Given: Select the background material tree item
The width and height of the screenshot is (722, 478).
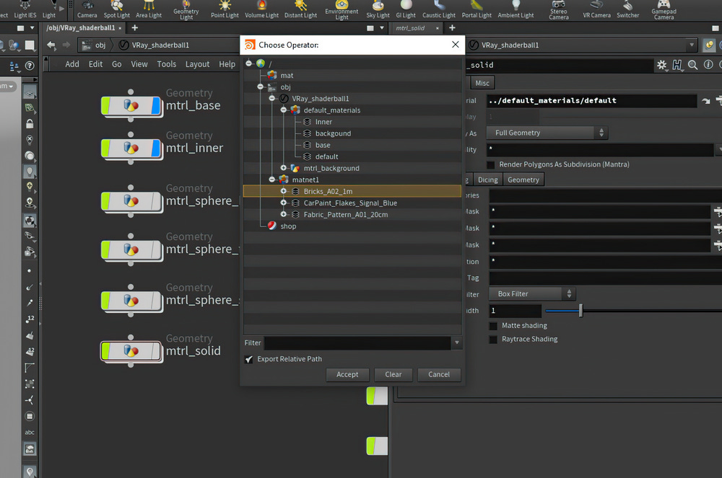Looking at the screenshot, I should click(333, 133).
